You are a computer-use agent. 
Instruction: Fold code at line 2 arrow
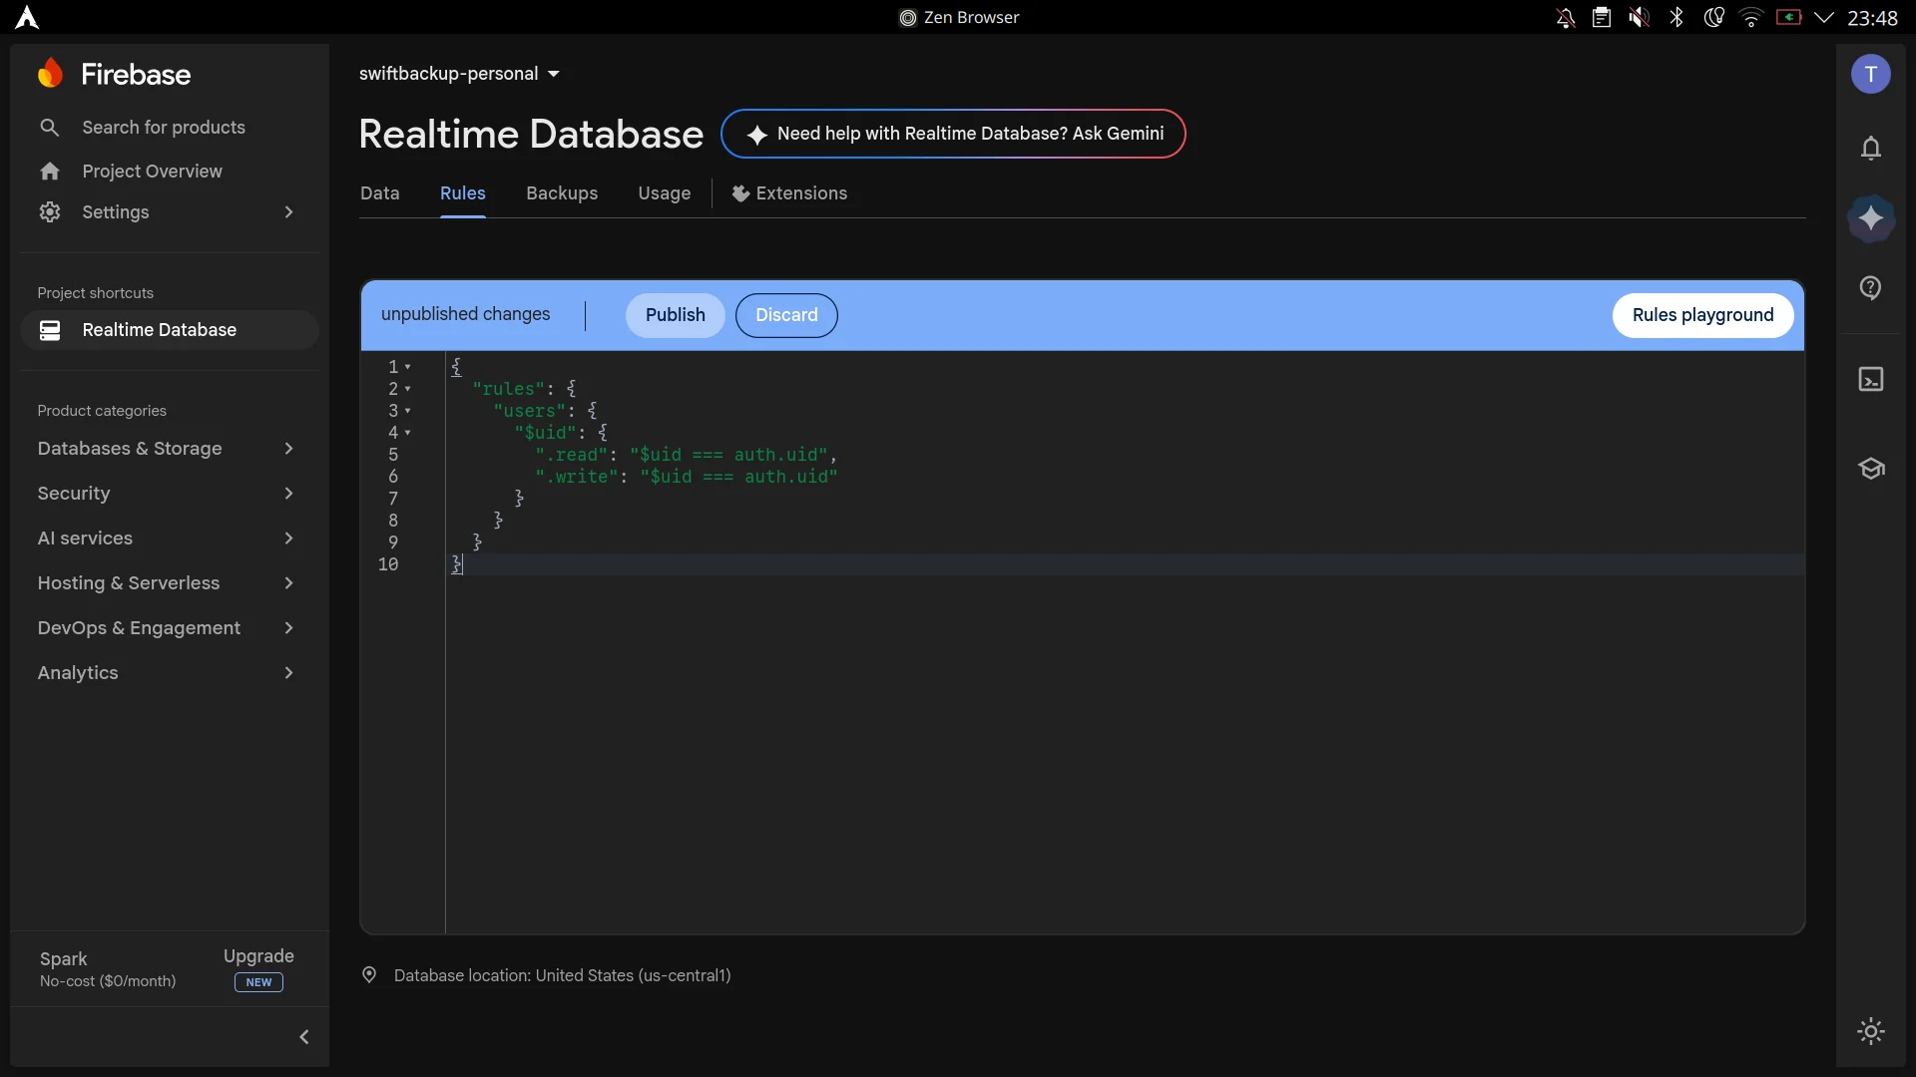coord(407,389)
